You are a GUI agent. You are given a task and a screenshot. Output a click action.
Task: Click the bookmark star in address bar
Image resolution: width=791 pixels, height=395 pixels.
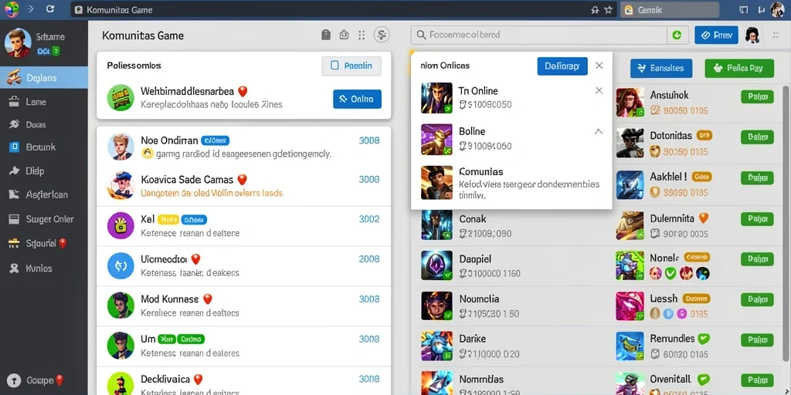[x=608, y=9]
